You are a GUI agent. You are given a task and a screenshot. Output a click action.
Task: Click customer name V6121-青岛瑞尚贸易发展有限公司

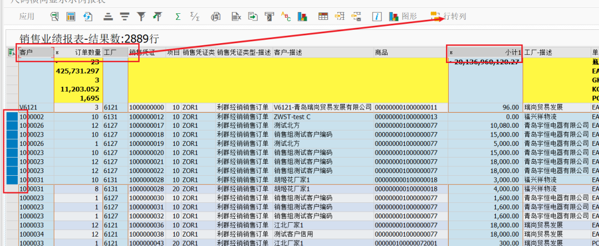(x=323, y=107)
